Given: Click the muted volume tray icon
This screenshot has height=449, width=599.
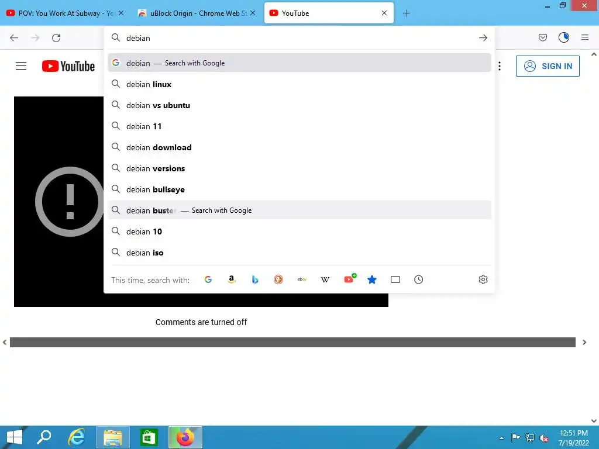Looking at the screenshot, I should coord(543,438).
